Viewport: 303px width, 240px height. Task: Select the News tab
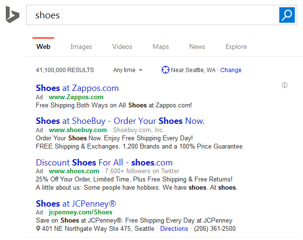tap(197, 46)
